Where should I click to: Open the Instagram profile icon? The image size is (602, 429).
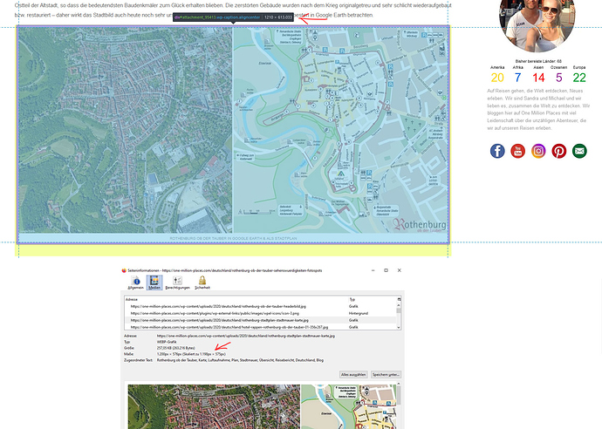[538, 151]
